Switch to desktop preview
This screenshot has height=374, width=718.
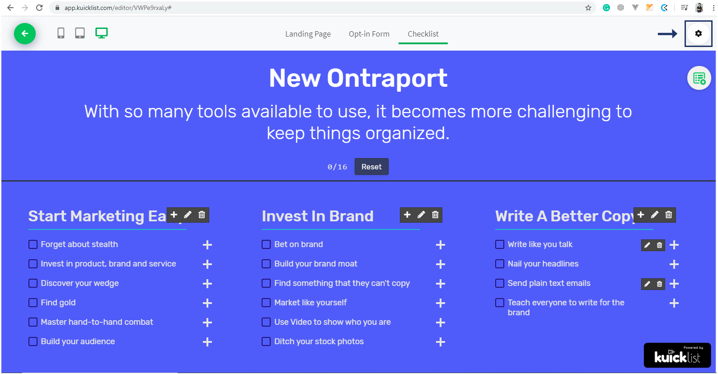pos(102,33)
